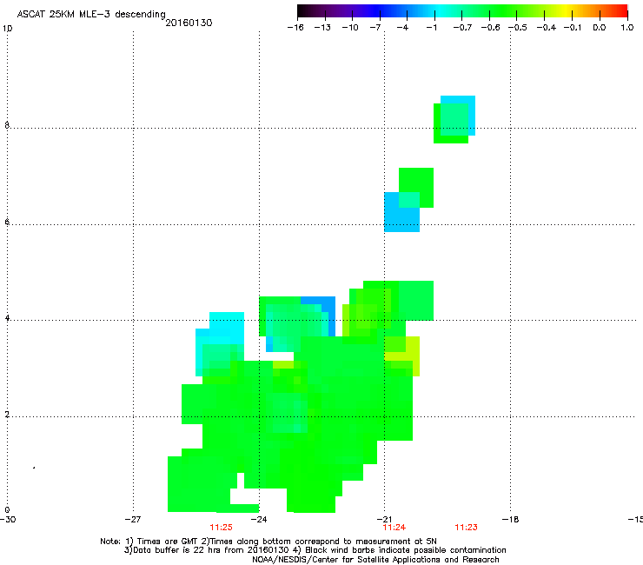Click the note line '3)Data buffer is 22 hrs'
Screen dimensions: 643x565
point(315,550)
